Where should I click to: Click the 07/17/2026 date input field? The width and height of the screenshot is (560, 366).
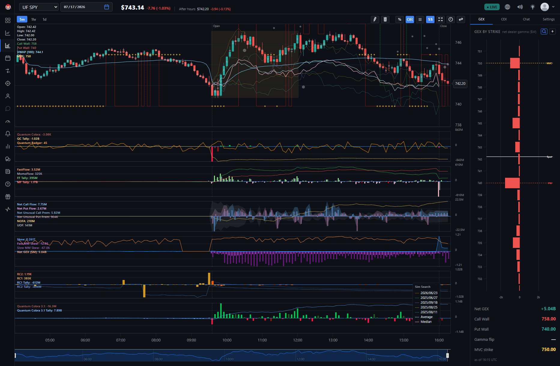(x=86, y=7)
